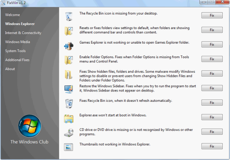The image size is (230, 160).
Task: Open System Tools section
Action: 15,51
